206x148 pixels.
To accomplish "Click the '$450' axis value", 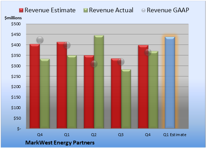I will pyautogui.click(x=16, y=34).
